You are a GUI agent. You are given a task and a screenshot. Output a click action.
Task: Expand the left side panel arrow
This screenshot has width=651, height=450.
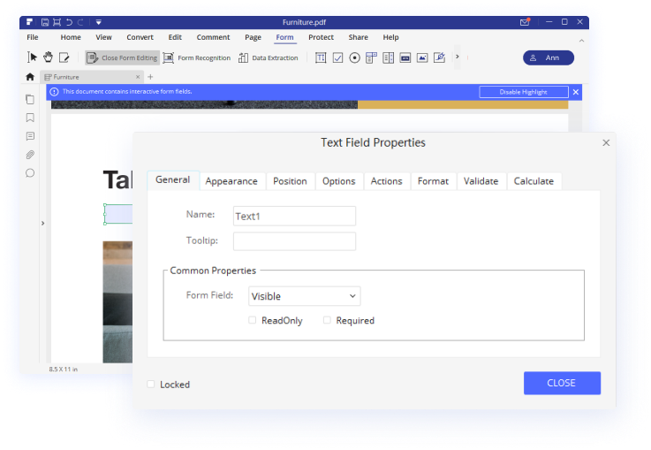(x=42, y=223)
